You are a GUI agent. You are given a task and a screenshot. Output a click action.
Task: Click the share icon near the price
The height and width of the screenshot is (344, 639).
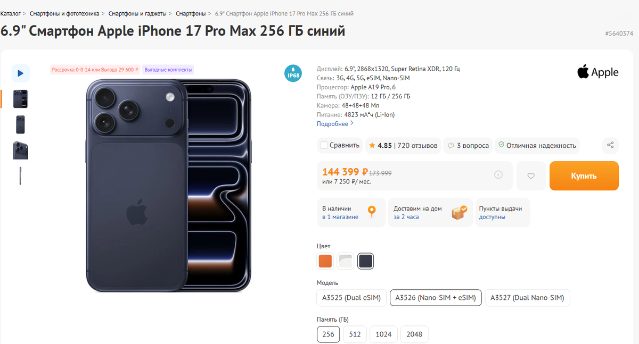click(610, 145)
